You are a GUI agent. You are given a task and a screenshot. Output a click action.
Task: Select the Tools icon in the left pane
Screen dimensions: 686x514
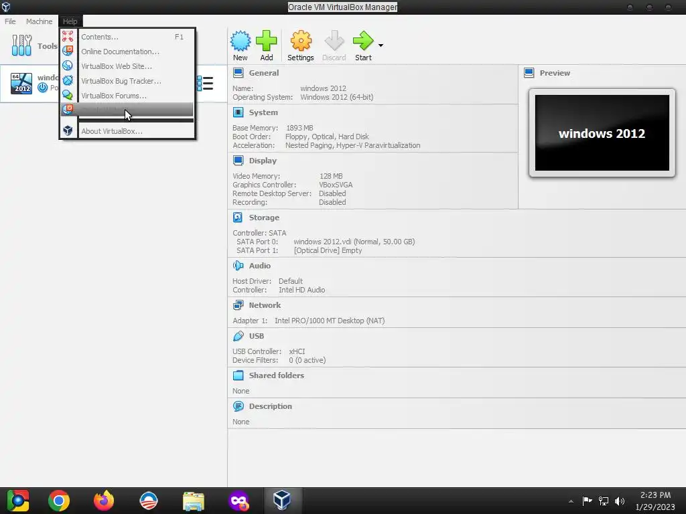21,46
